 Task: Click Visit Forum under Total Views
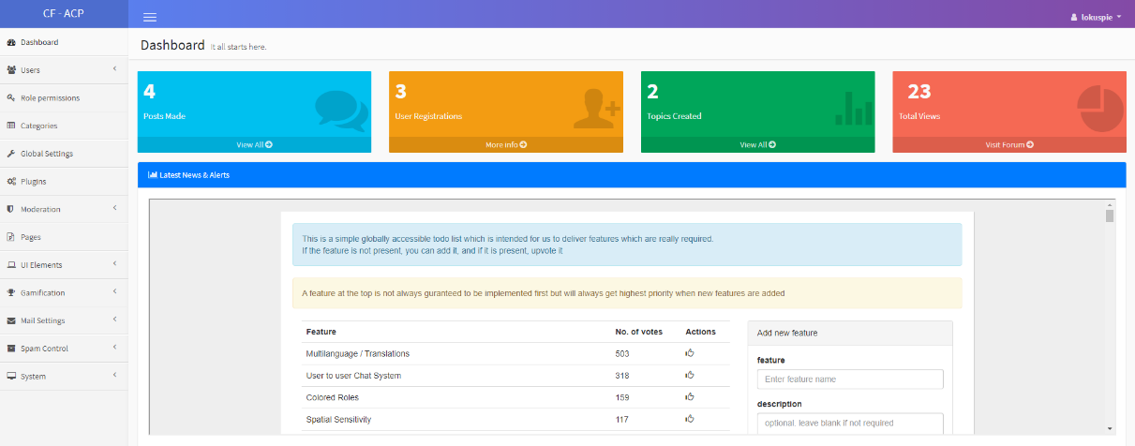point(1009,145)
